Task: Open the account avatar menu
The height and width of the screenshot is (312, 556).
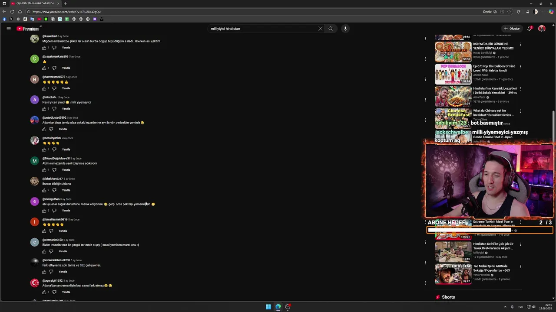Action: [542, 29]
